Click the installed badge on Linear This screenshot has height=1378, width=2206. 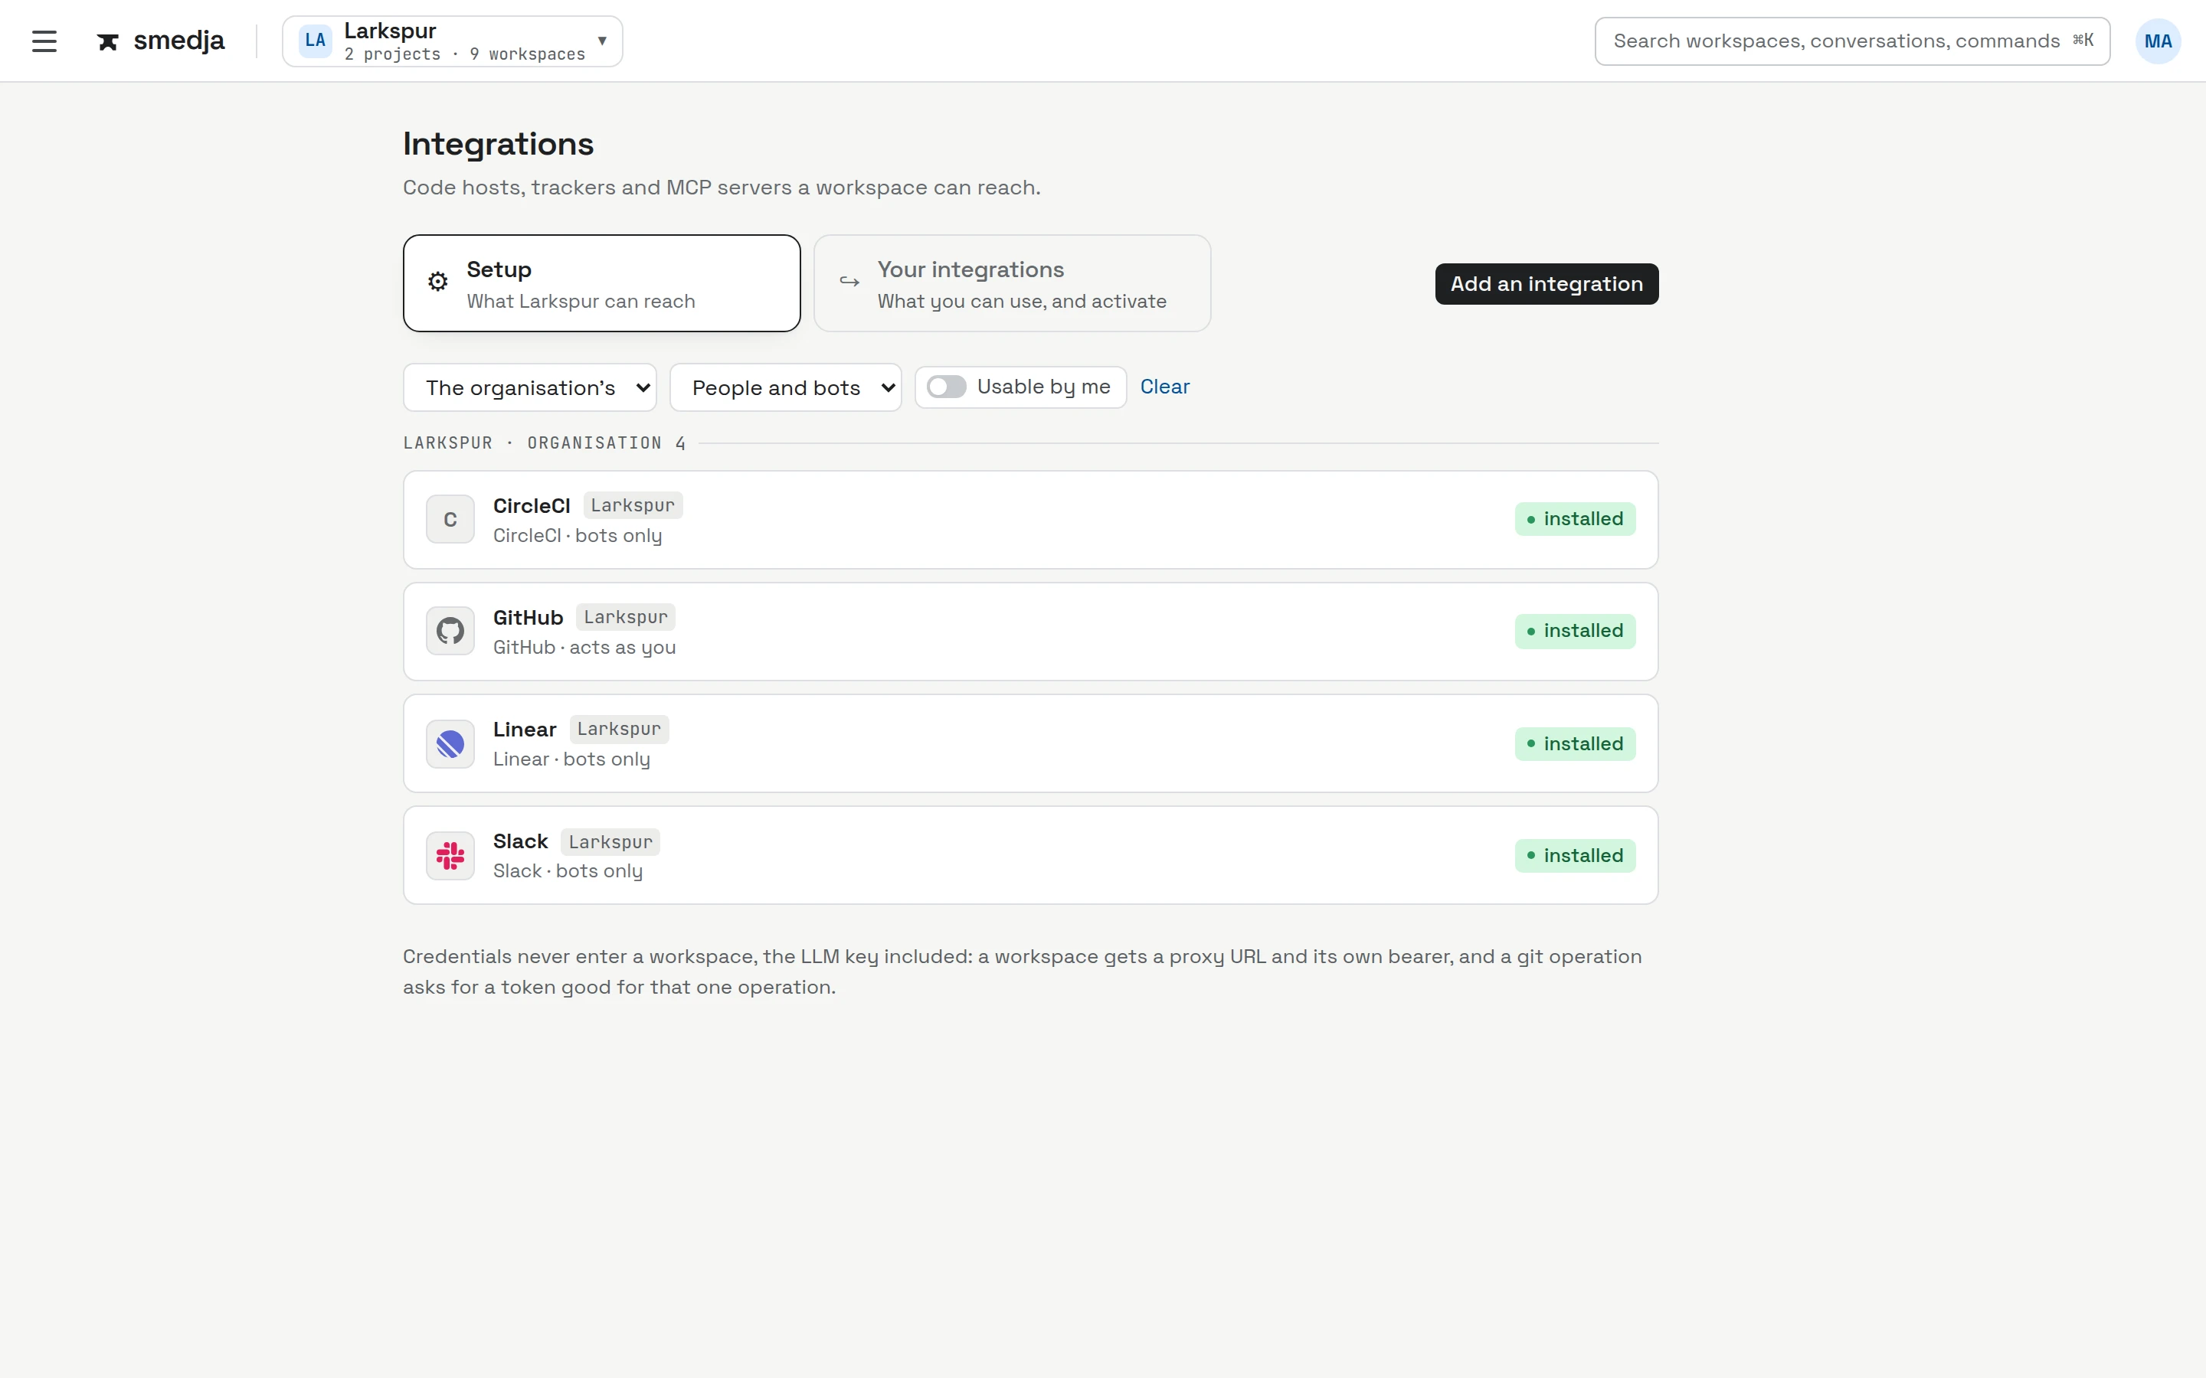(1574, 743)
